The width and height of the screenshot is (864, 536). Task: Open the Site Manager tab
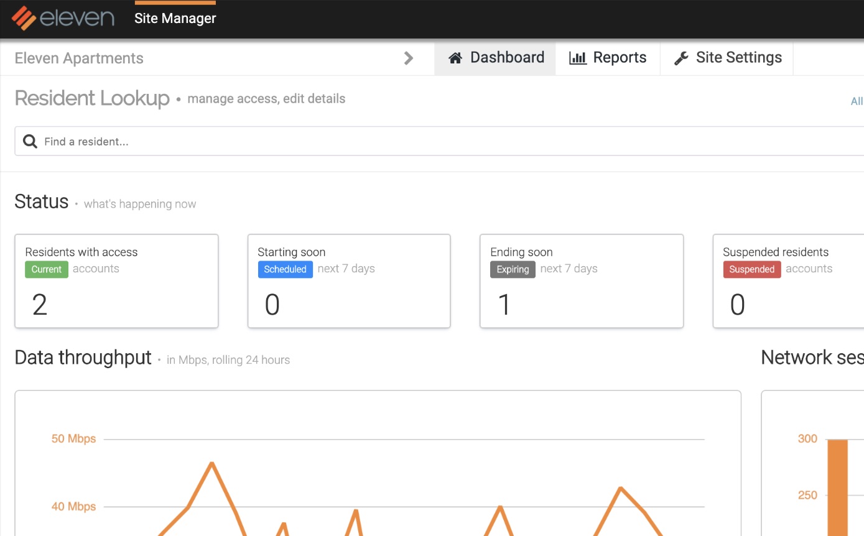pos(175,19)
